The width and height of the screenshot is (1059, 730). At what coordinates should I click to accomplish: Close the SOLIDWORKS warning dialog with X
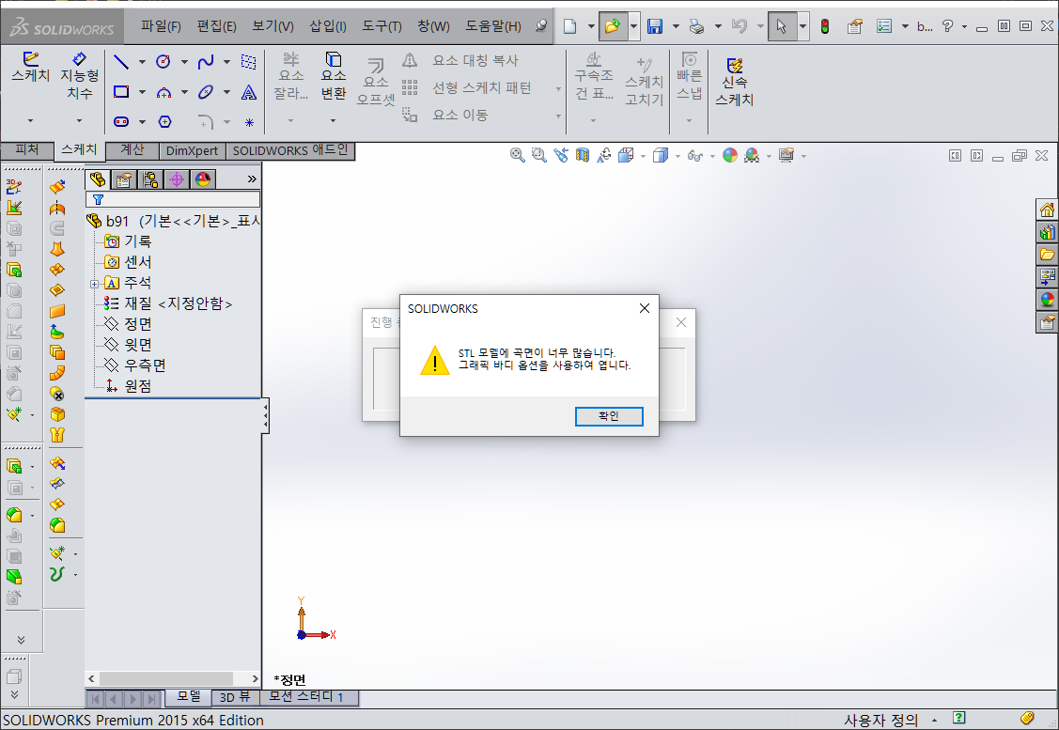coord(645,308)
